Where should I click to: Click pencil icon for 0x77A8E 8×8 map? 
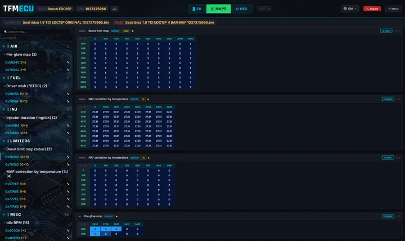[68, 206]
